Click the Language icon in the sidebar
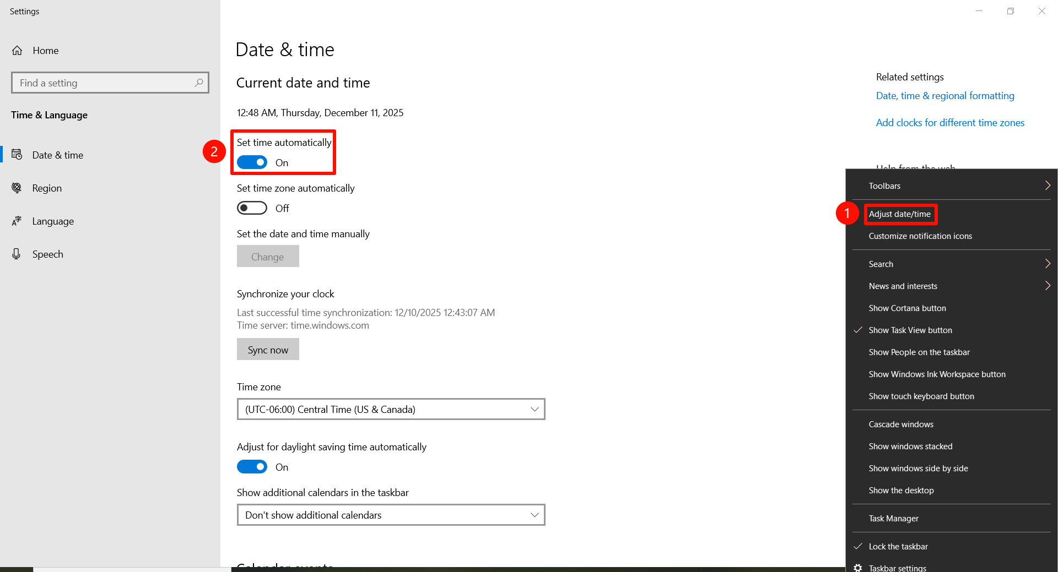The image size is (1058, 572). click(16, 221)
